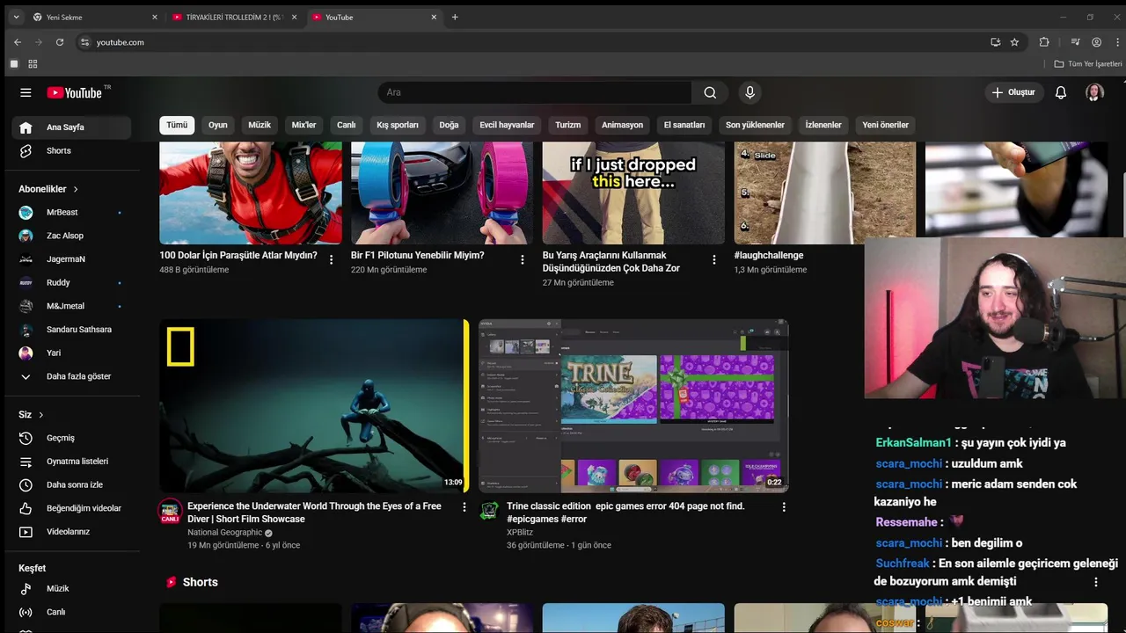This screenshot has width=1126, height=633.
Task: Go back in browser
Action: pos(18,42)
